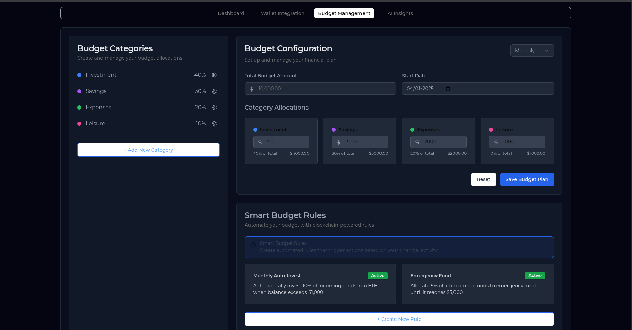Image resolution: width=632 pixels, height=330 pixels.
Task: Click the 10% value for Leisure
Action: pyautogui.click(x=201, y=124)
